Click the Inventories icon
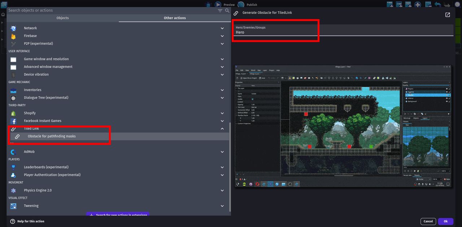 tap(13, 90)
